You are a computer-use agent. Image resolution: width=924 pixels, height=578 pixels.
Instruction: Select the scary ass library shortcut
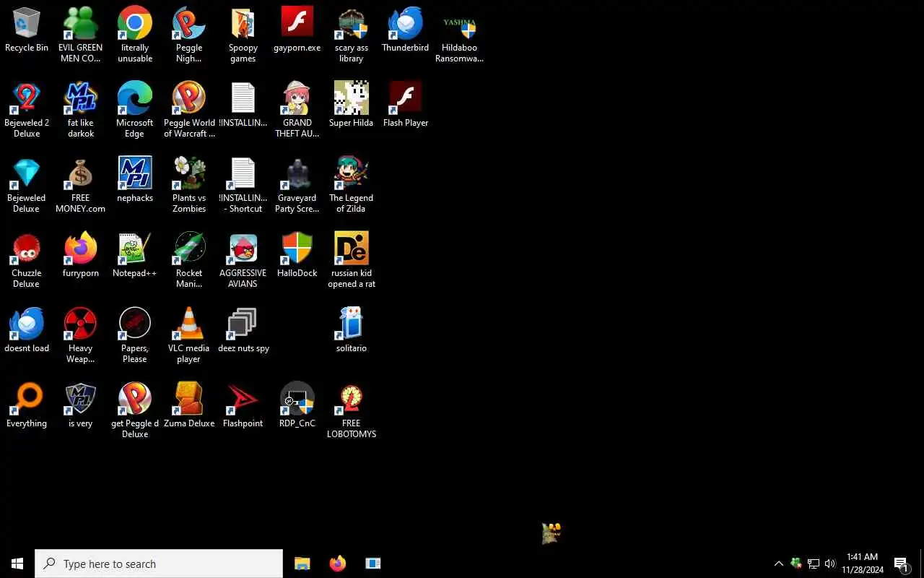(x=352, y=35)
